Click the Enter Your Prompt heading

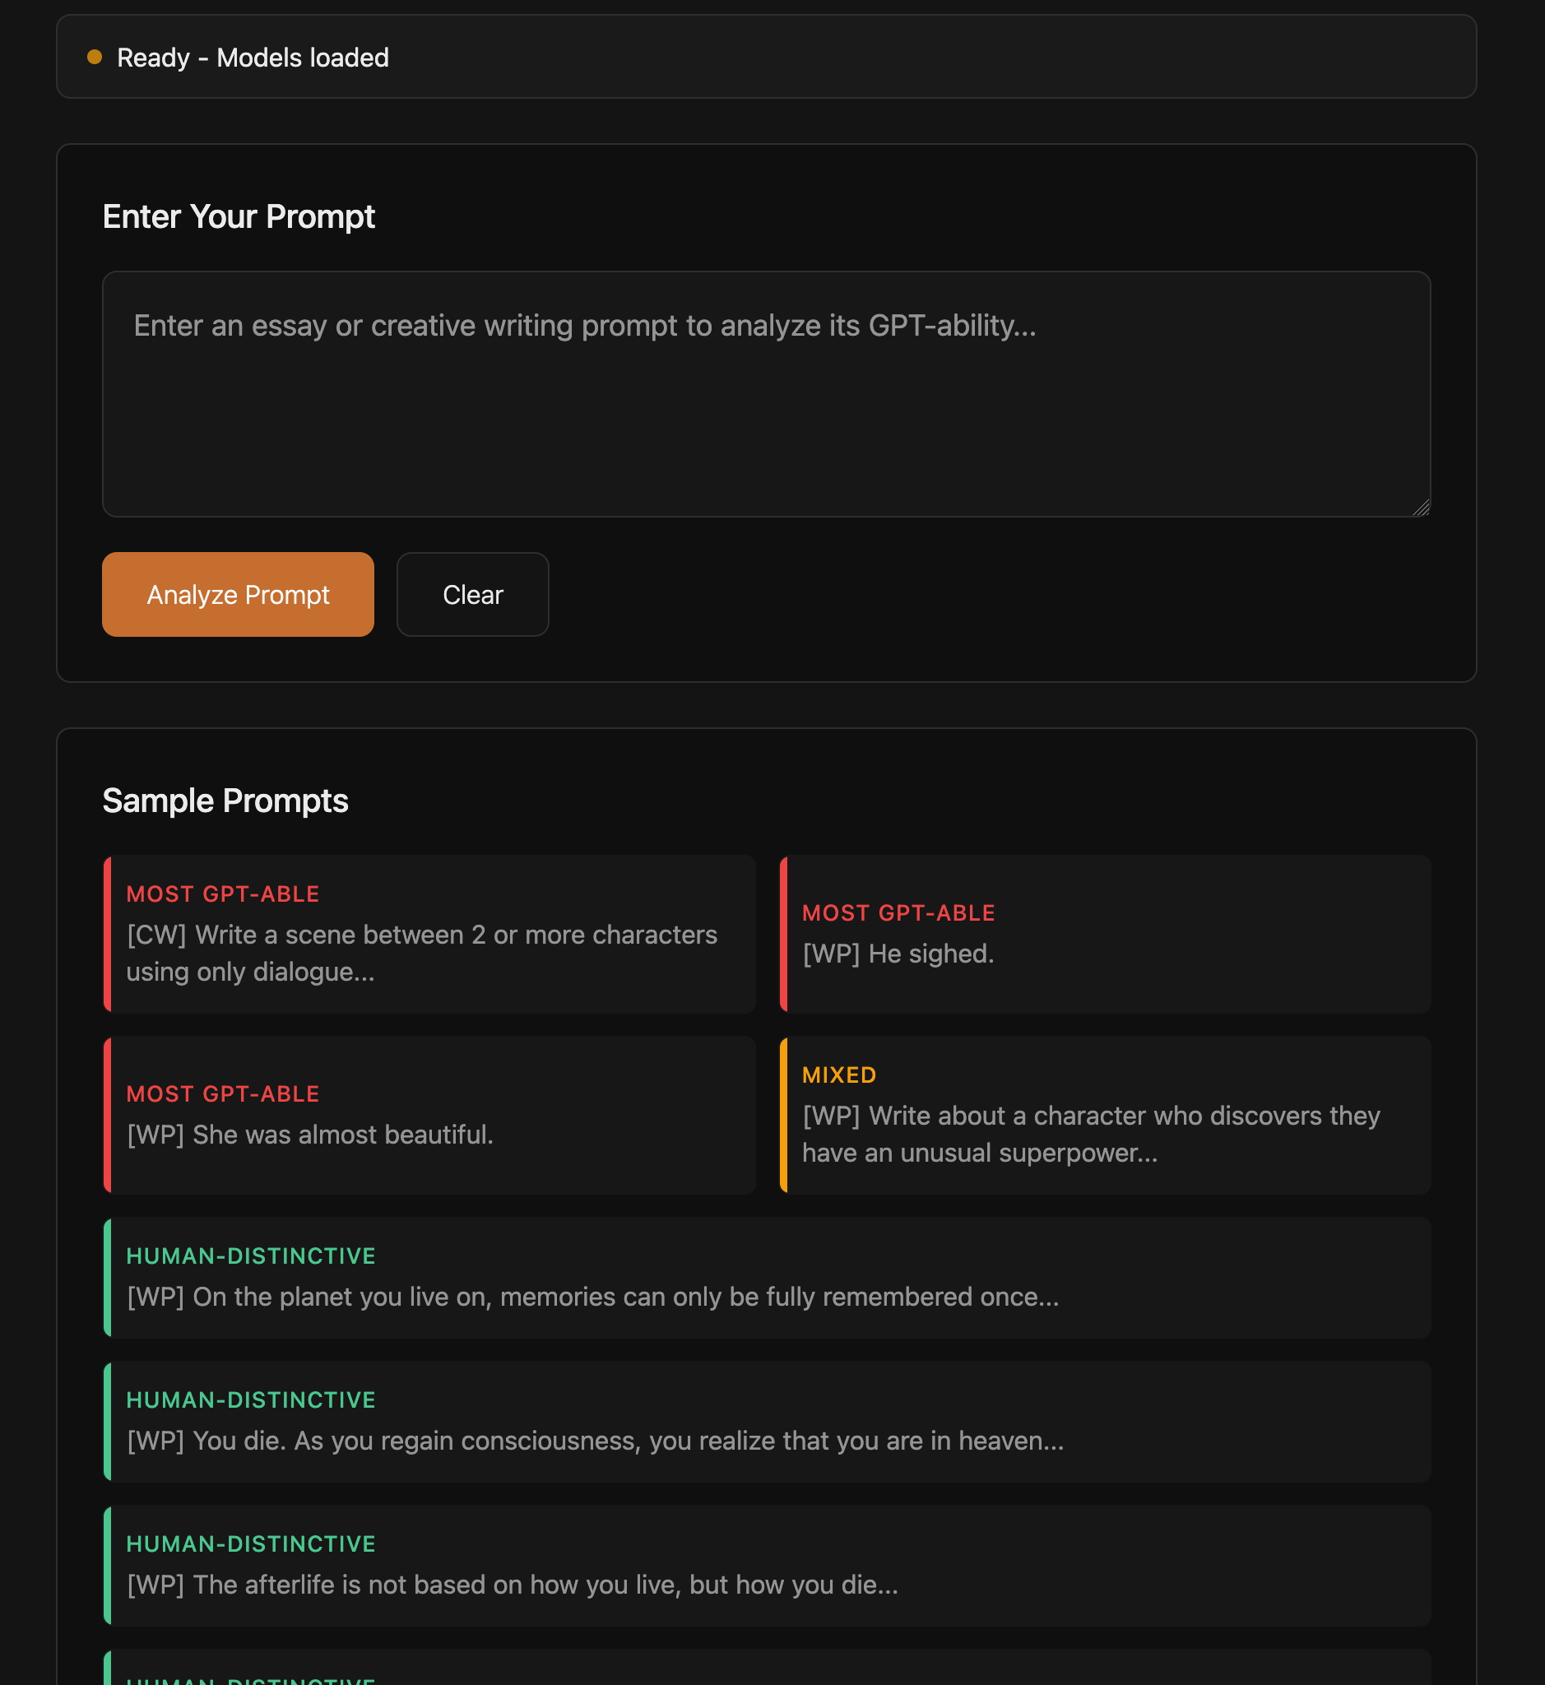pyautogui.click(x=239, y=216)
